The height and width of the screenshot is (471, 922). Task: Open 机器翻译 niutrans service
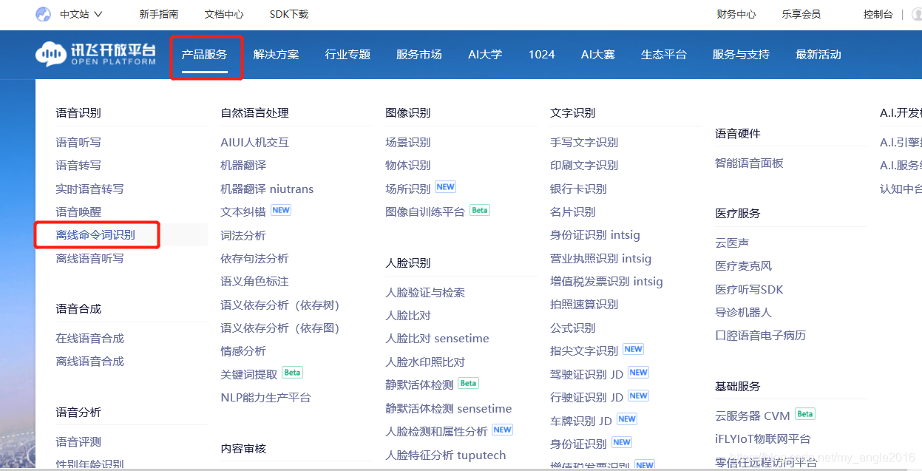pyautogui.click(x=267, y=189)
